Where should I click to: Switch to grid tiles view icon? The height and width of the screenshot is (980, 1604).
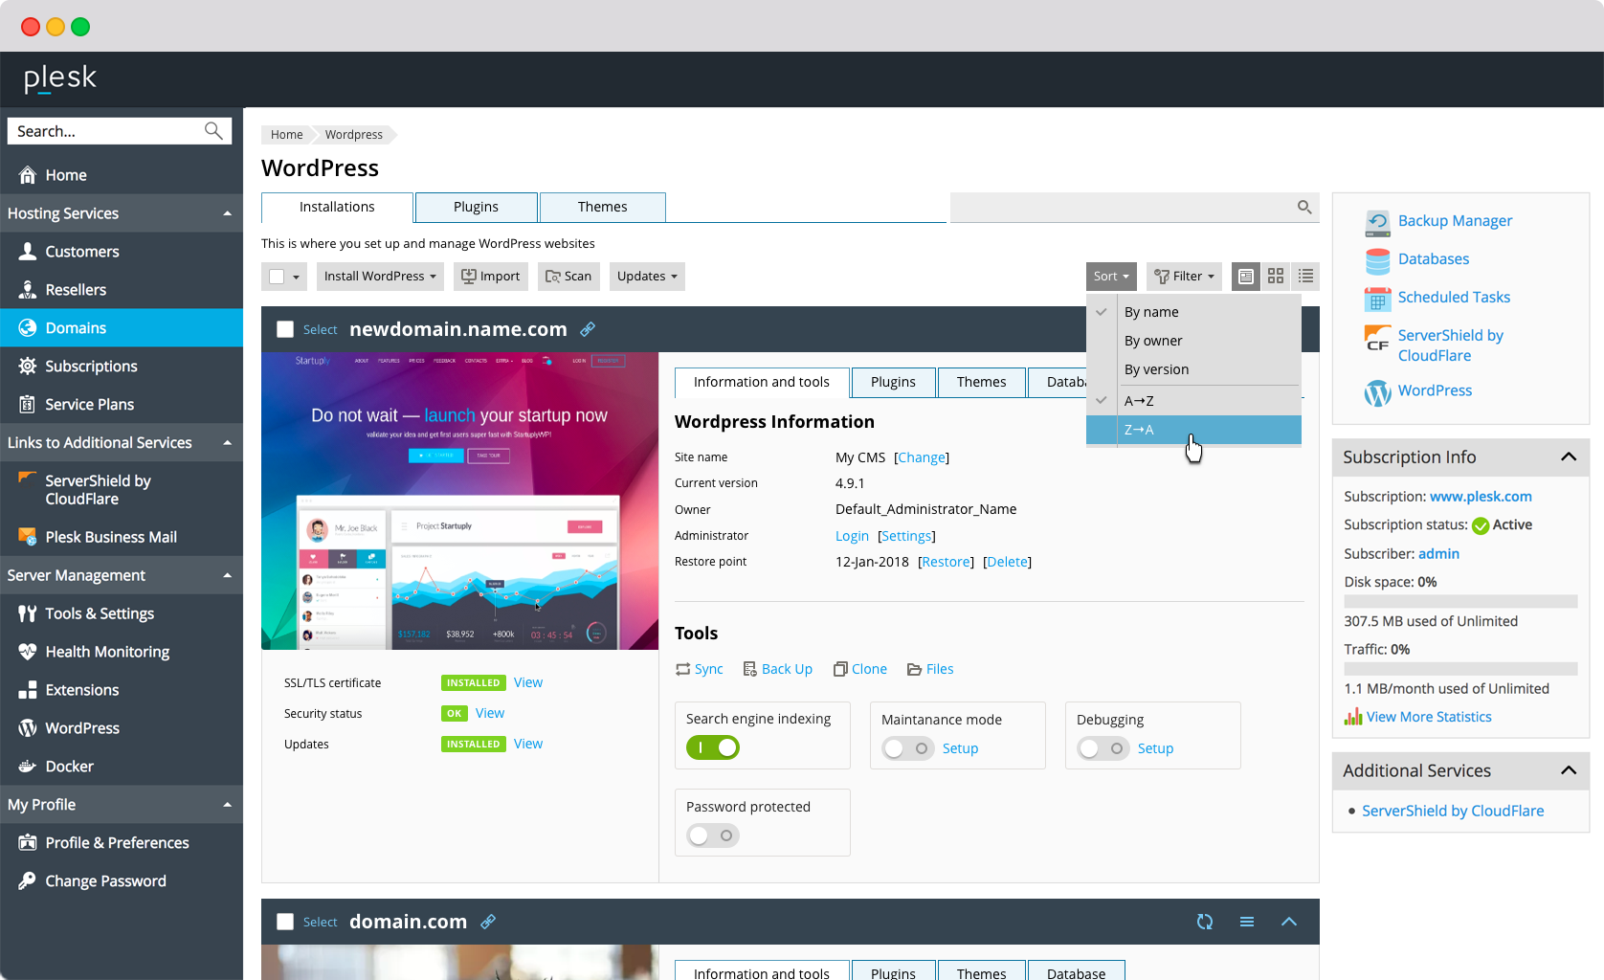pos(1276,277)
